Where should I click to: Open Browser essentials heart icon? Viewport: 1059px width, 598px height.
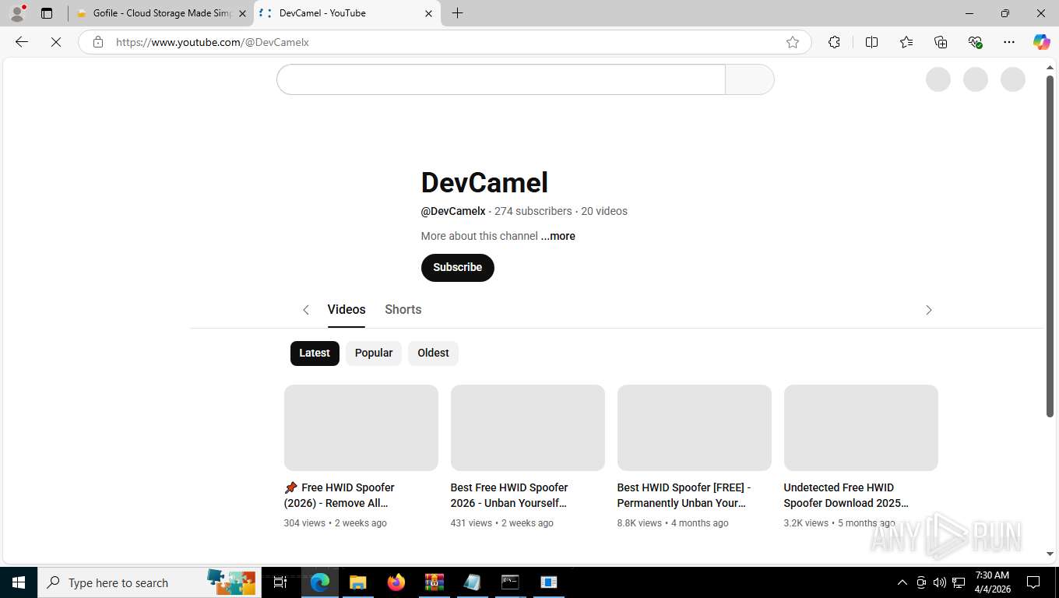pyautogui.click(x=975, y=42)
